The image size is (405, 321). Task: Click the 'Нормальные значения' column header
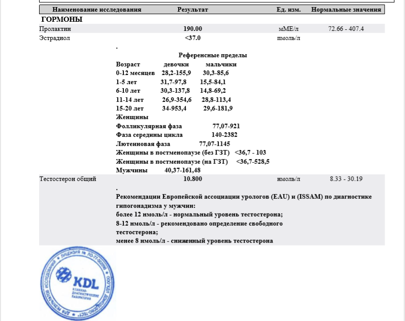[x=346, y=10]
